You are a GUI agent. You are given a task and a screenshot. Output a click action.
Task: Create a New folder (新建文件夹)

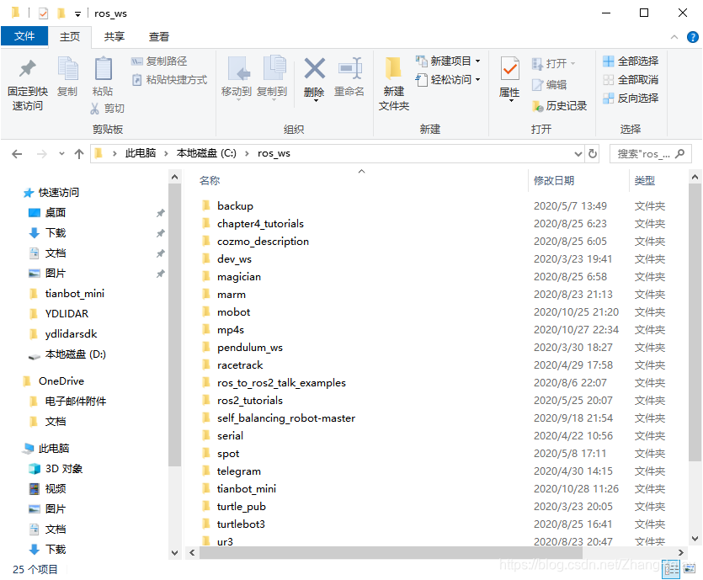point(394,83)
